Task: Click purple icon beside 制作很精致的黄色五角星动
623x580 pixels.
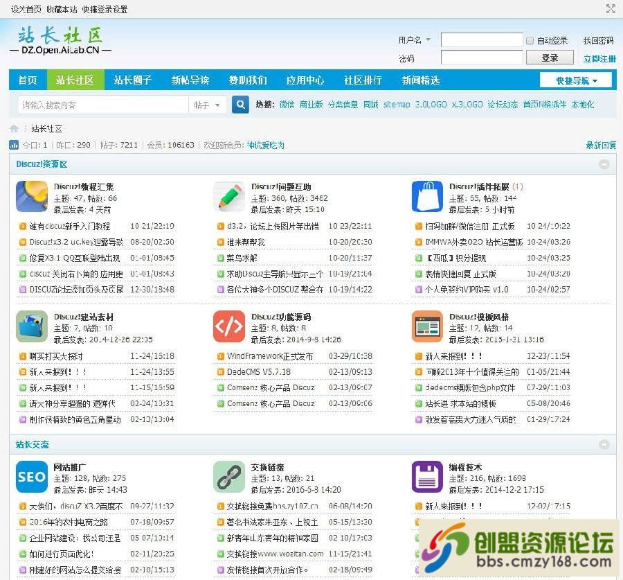Action: 23,420
